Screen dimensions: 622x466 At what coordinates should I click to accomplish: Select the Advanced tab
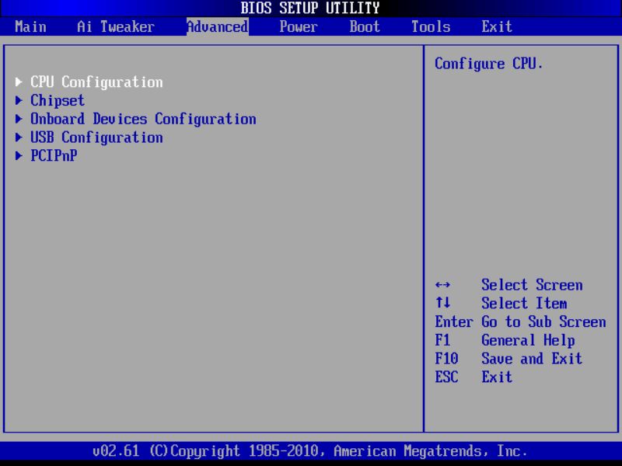217,26
